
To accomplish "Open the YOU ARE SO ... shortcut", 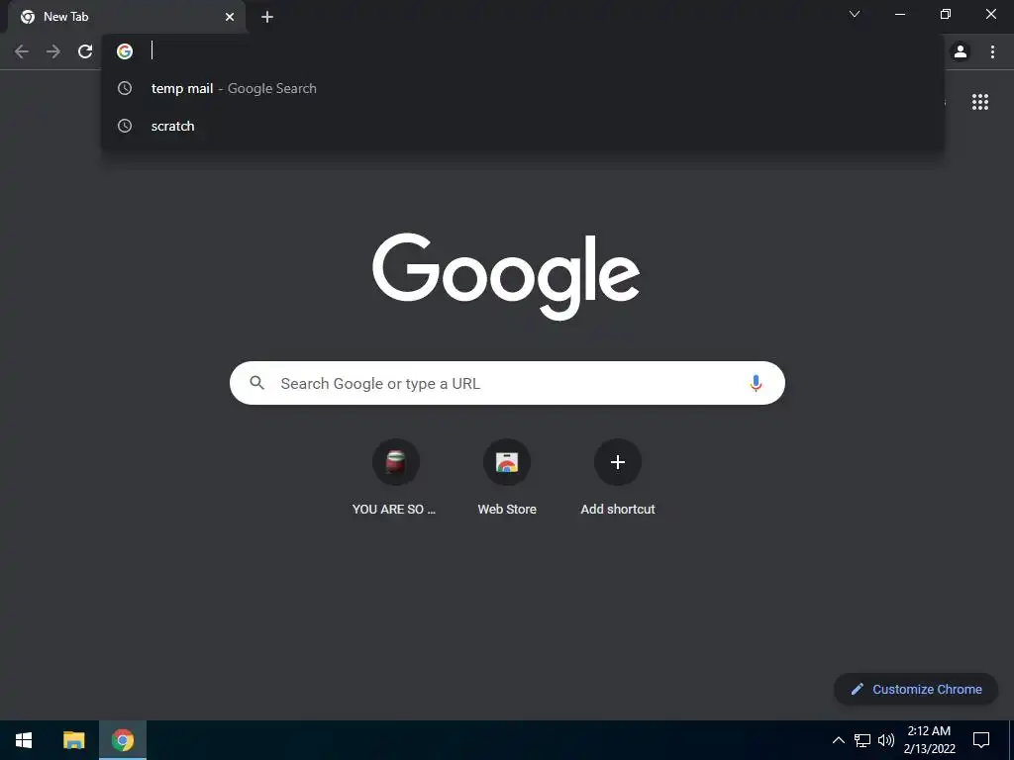I will (x=394, y=478).
